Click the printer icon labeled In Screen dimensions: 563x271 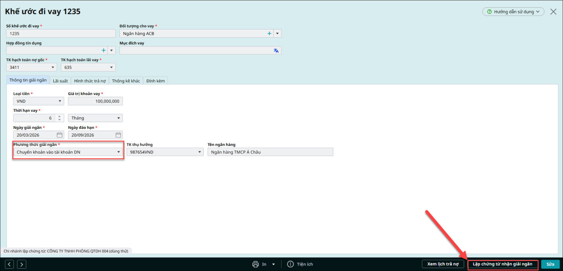tap(256, 264)
